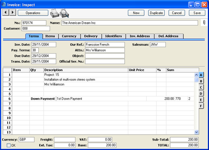Edit the Due Date field
The height and width of the screenshot is (150, 209).
[x=44, y=56]
